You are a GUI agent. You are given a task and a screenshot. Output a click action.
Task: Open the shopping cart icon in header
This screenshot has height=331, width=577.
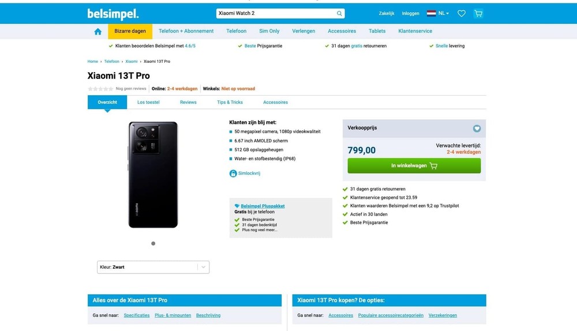point(478,13)
